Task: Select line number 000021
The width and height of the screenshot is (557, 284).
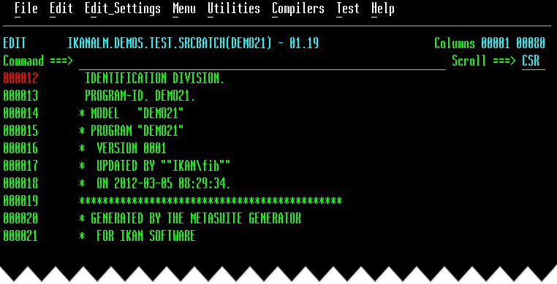Action: [20, 236]
